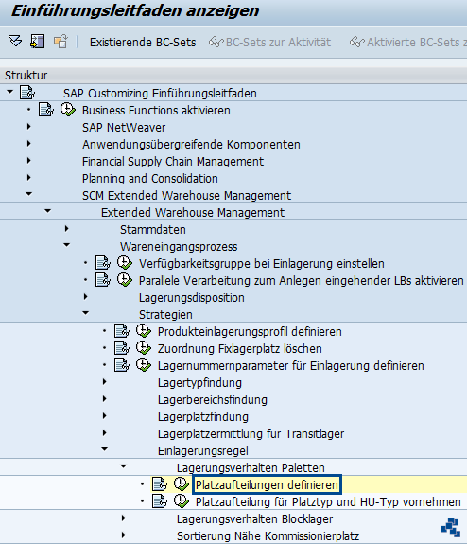Screen dimensions: 467x544
Task: Select 'Platzaufteilung für Platztyp und HU-Typ vornehmen'
Action: tap(328, 501)
